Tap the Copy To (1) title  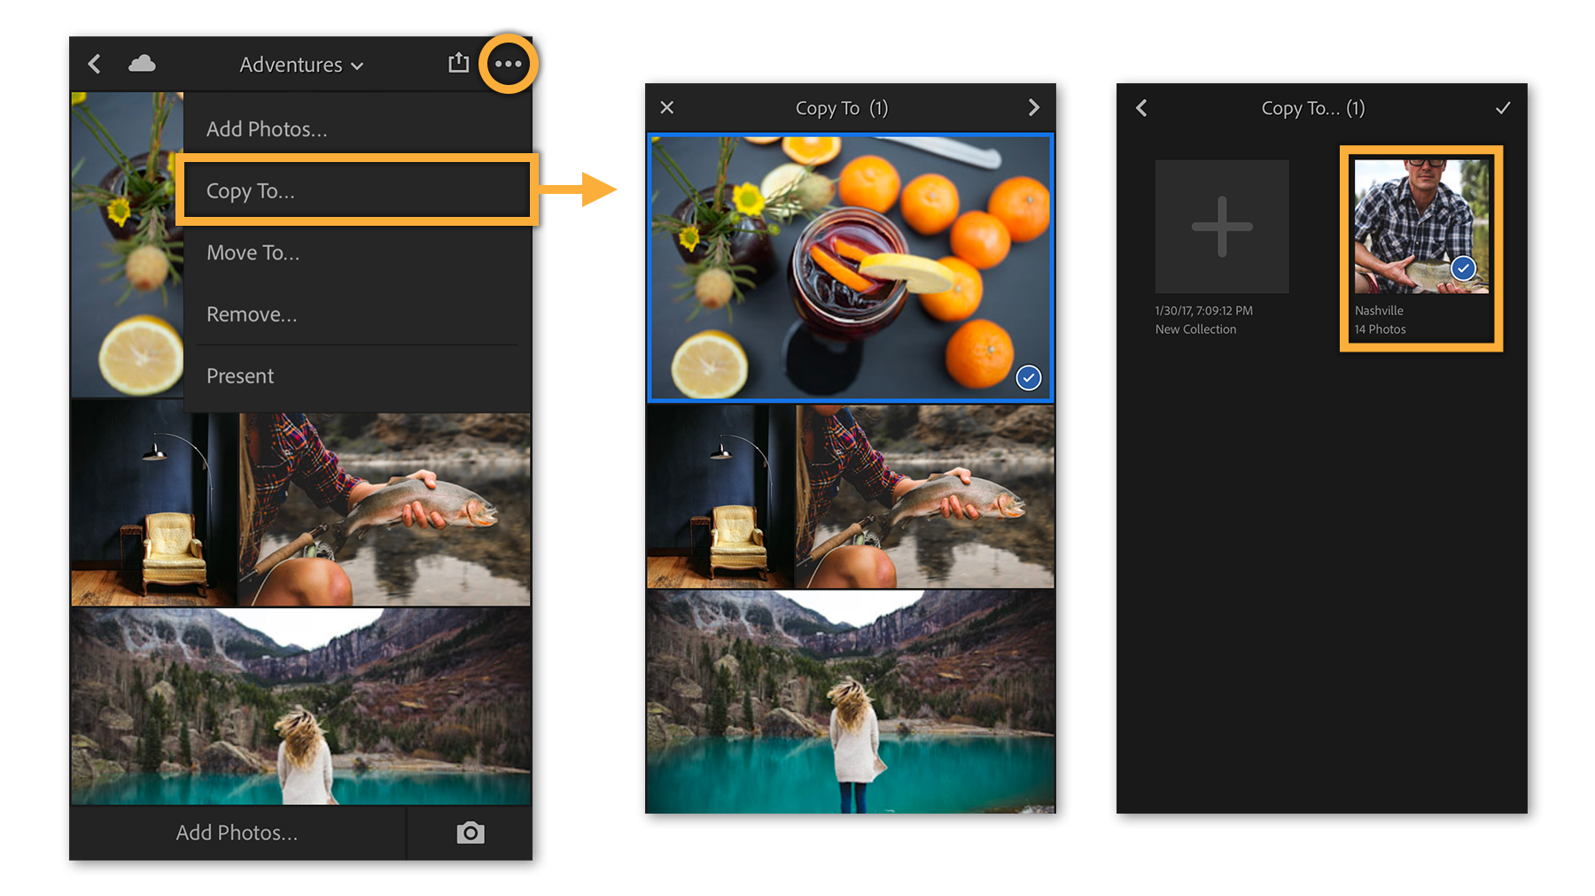[842, 108]
